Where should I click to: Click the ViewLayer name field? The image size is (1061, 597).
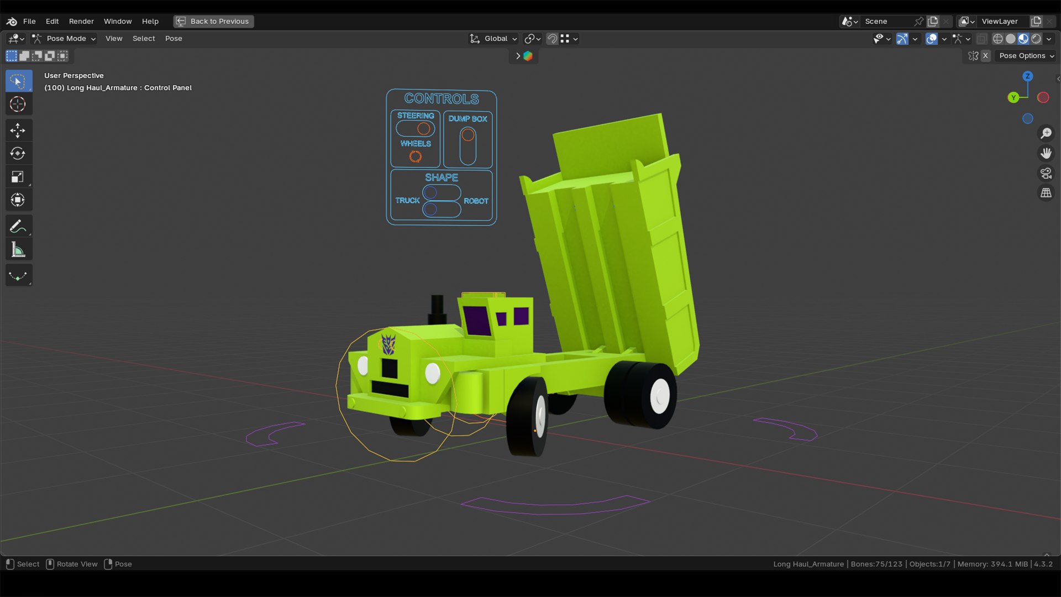coord(1004,22)
